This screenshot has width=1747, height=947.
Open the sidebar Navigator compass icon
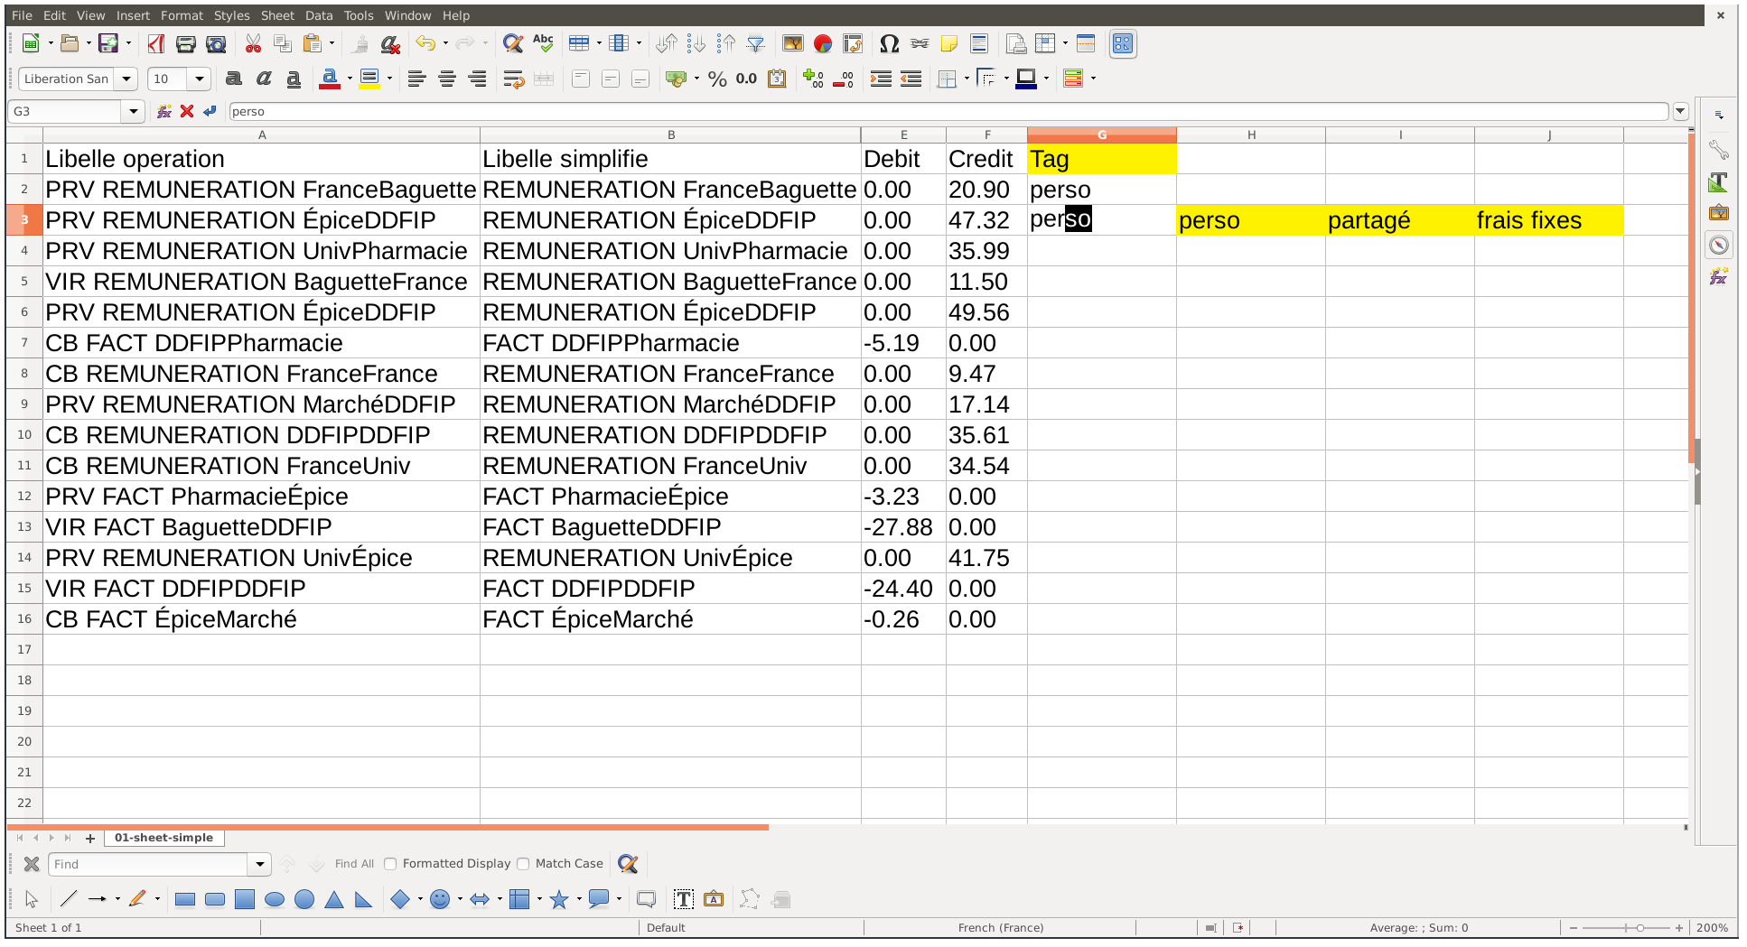1718,245
